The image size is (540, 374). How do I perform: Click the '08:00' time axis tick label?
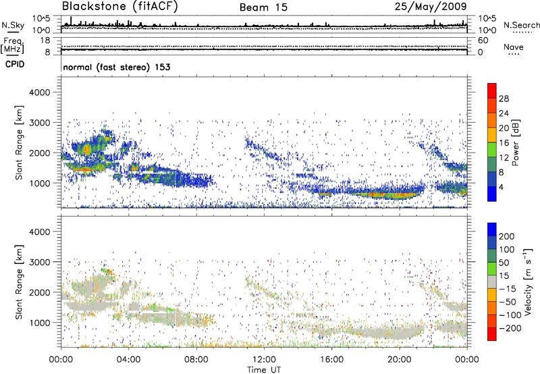pos(196,360)
